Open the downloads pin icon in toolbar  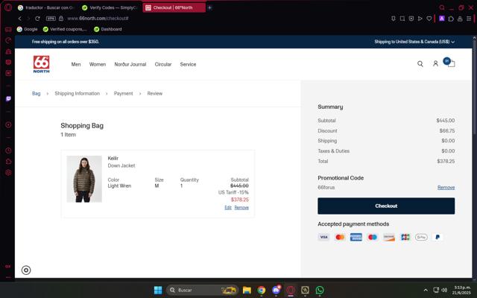point(394,19)
